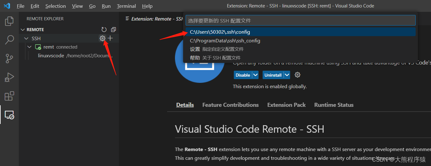The height and width of the screenshot is (166, 431).
Task: Switch to the Details tab
Action: (185, 105)
